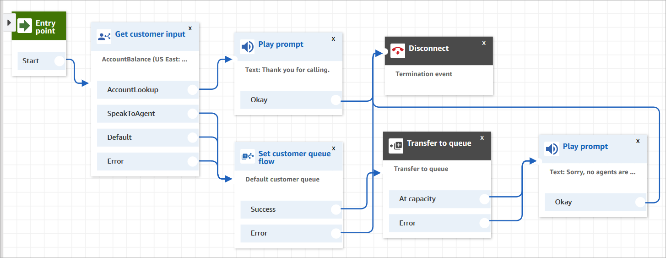Screen dimensions: 666x258
Task: Click speaker icon on Sorry no agents prompt
Action: (552, 148)
